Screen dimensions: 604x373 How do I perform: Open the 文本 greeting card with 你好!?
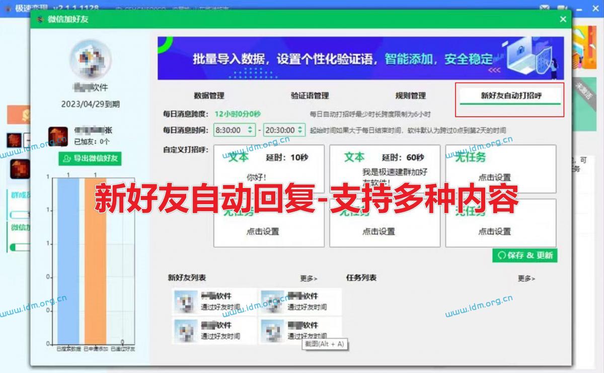pyautogui.click(x=269, y=169)
